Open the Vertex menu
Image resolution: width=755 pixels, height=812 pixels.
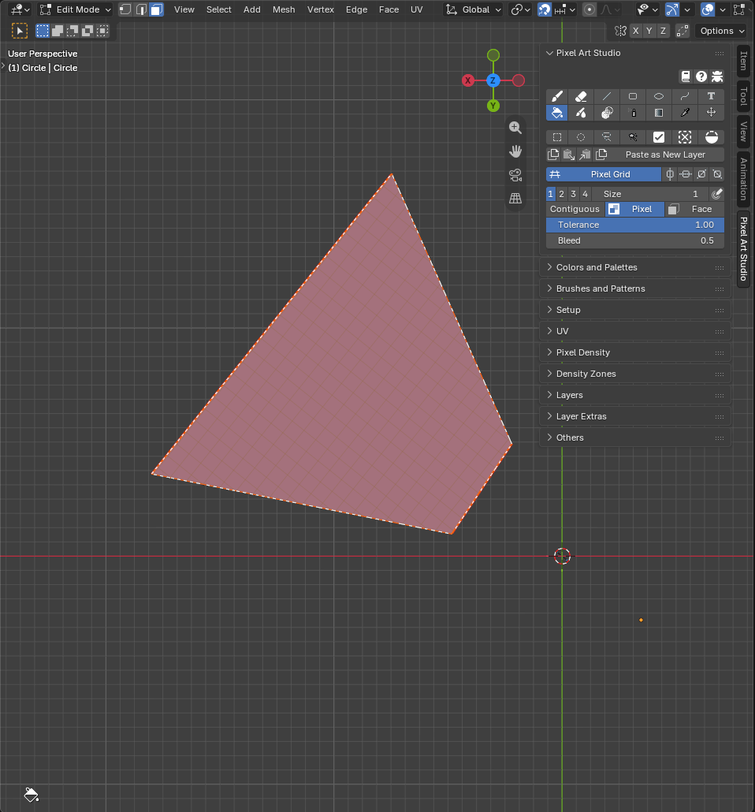[x=321, y=9]
